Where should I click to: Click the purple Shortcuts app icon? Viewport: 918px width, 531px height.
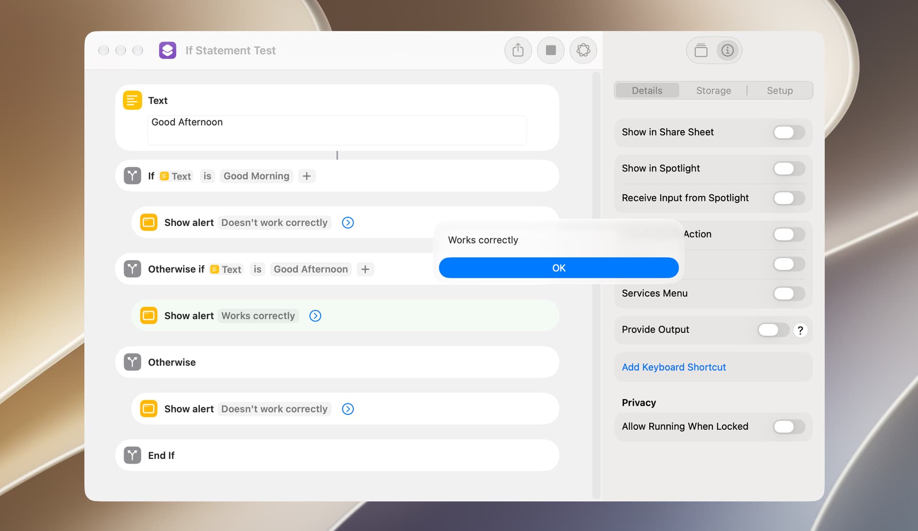point(167,50)
